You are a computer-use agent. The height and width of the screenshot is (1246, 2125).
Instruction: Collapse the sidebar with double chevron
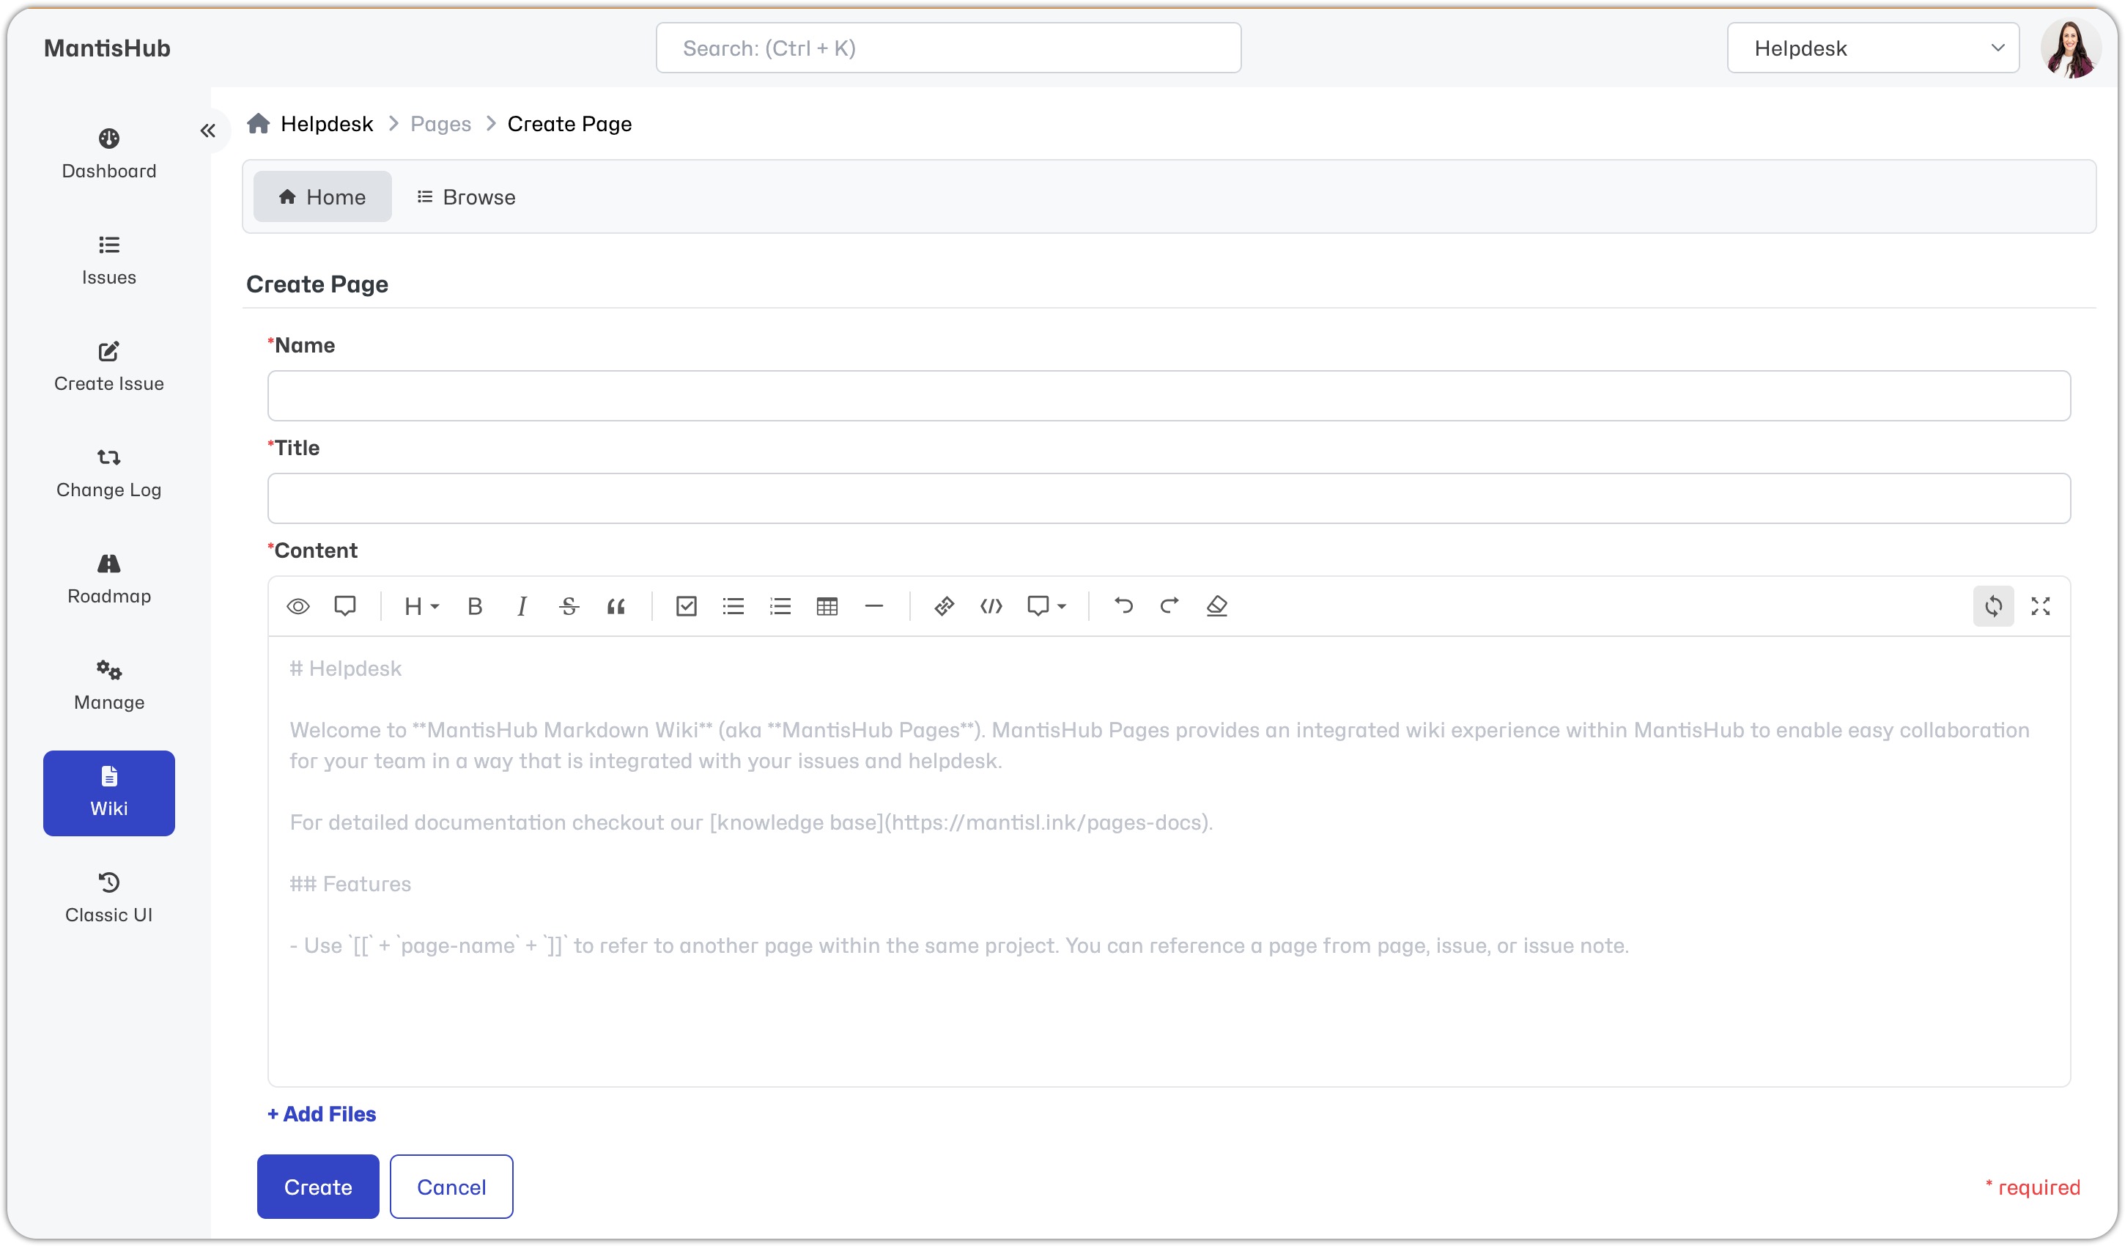point(207,130)
